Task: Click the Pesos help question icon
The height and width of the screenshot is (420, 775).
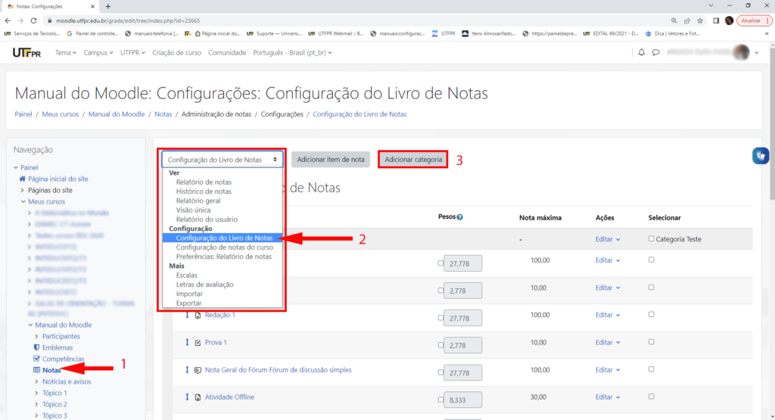Action: pyautogui.click(x=459, y=217)
